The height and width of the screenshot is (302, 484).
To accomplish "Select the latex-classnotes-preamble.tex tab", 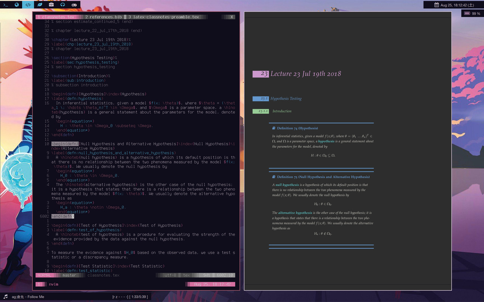I will coord(164,17).
